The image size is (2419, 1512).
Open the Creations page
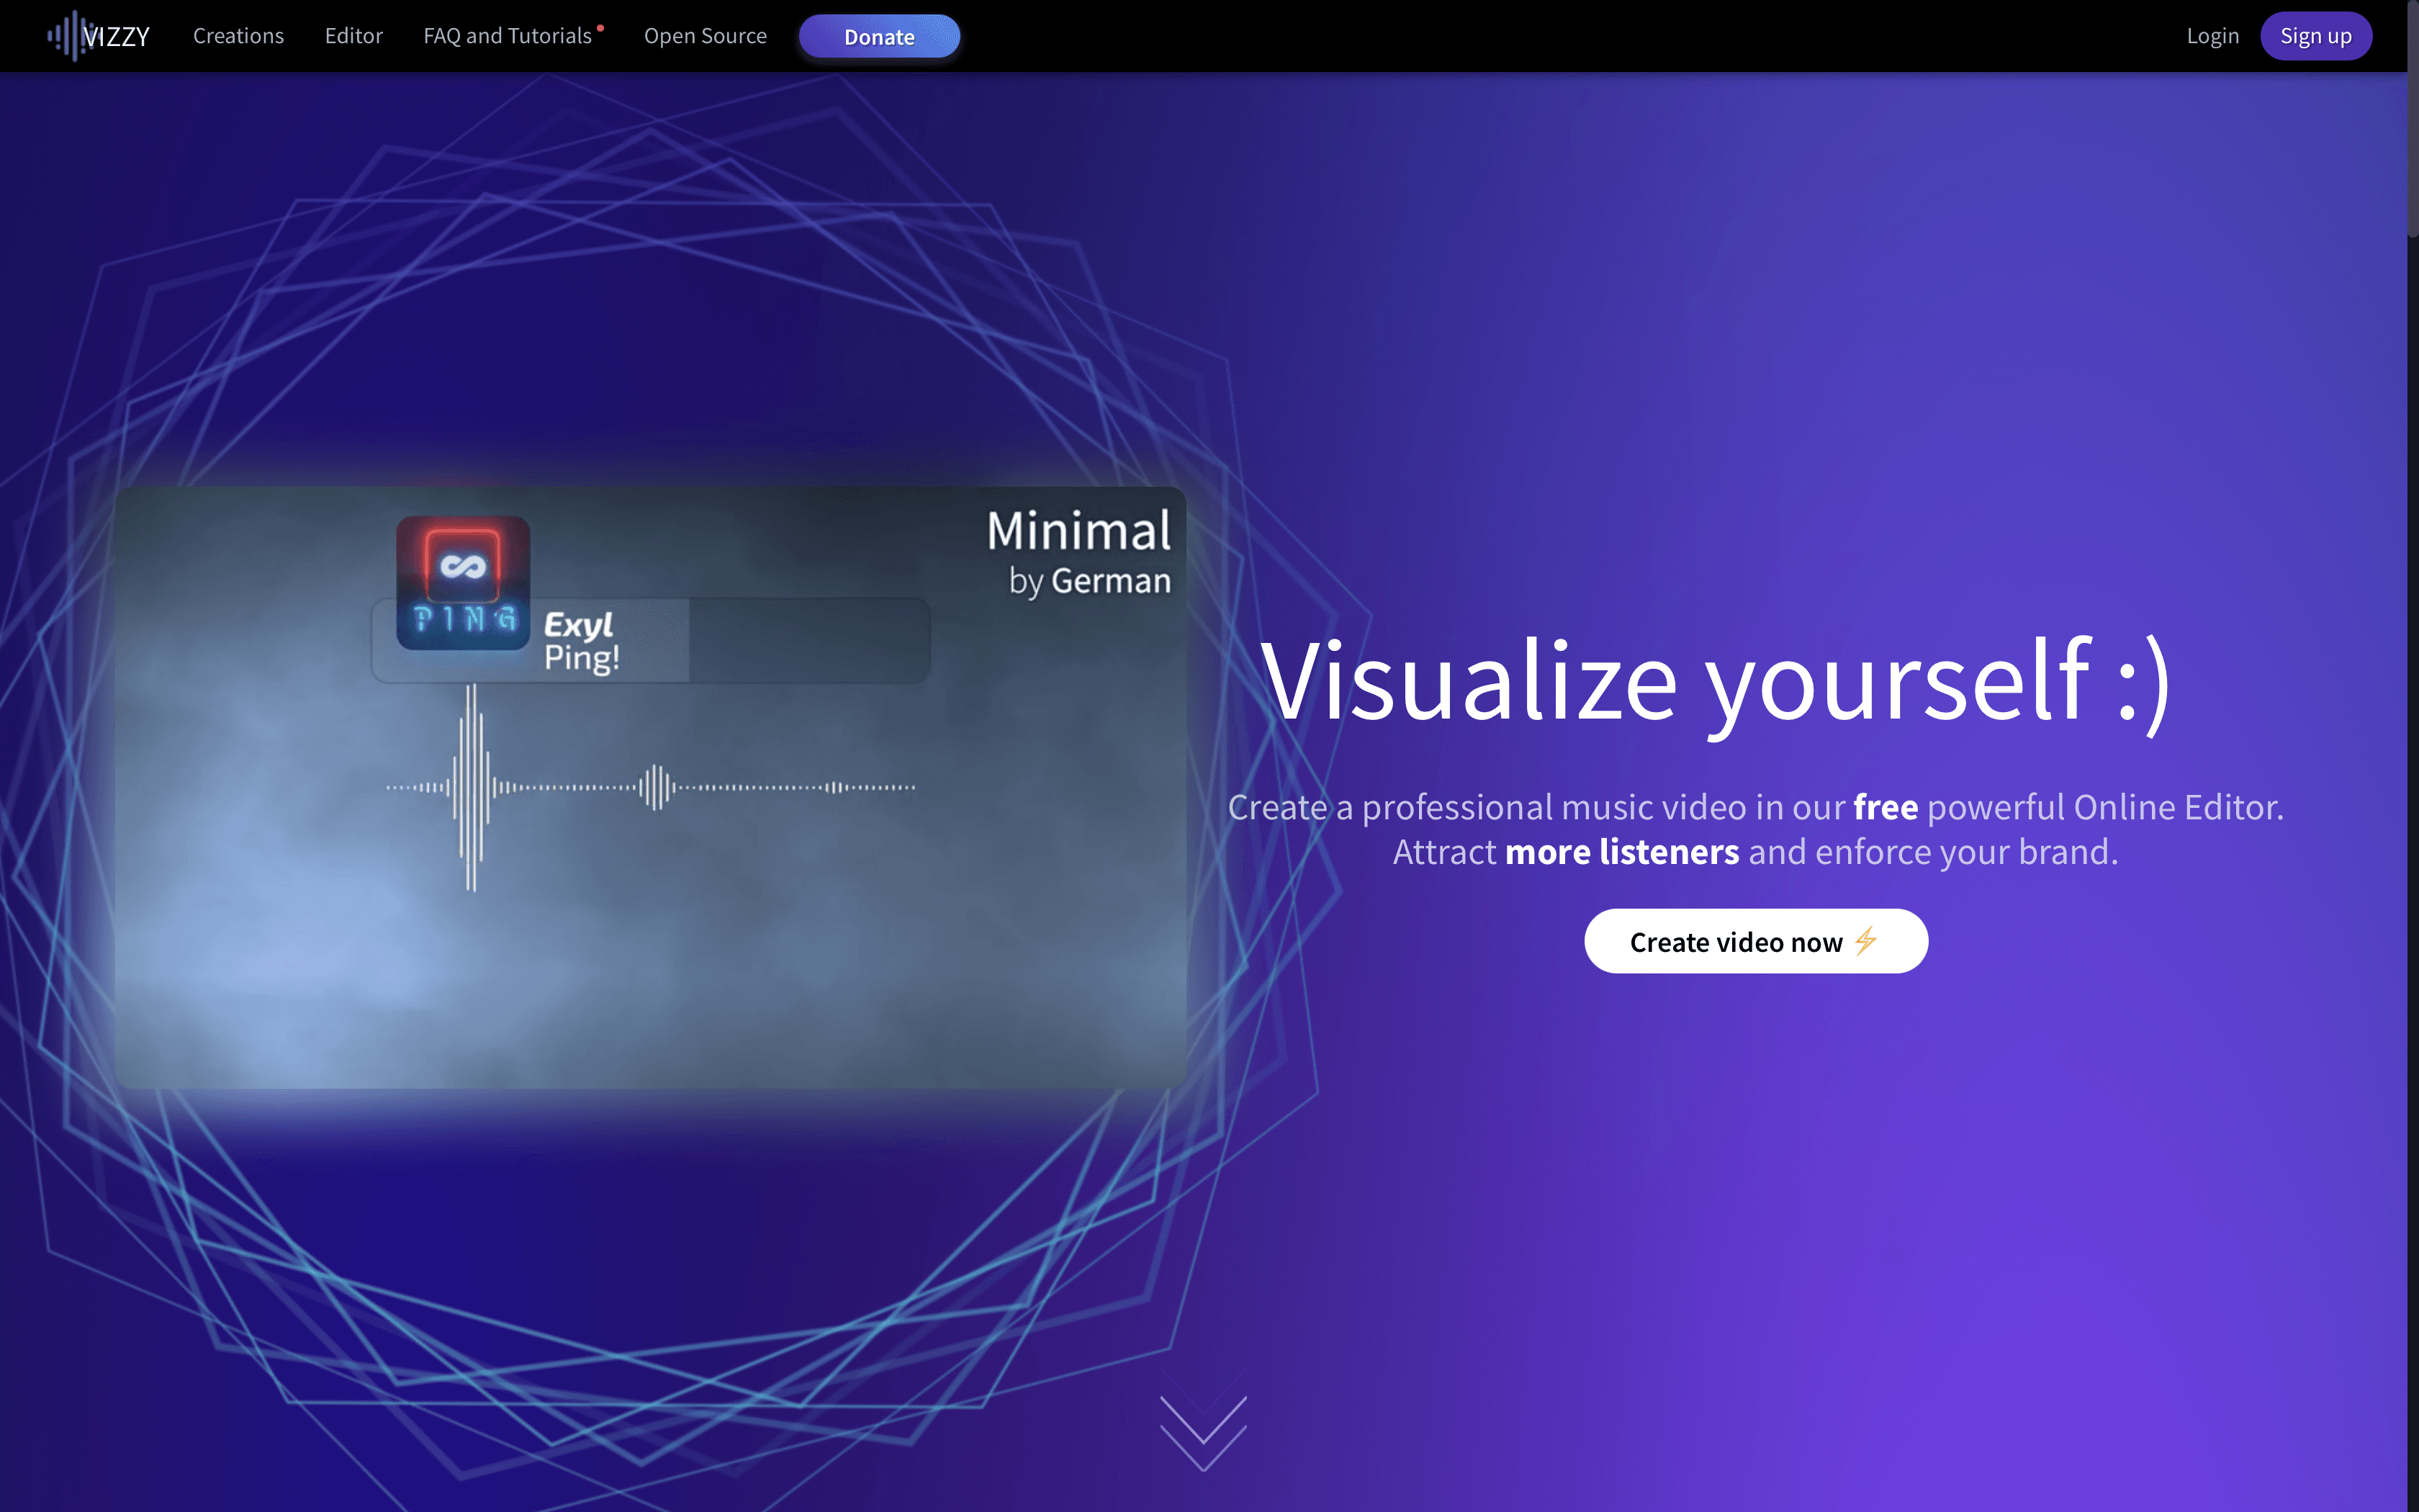(238, 36)
